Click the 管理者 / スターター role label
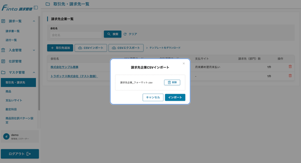 pyautogui.click(x=20, y=139)
